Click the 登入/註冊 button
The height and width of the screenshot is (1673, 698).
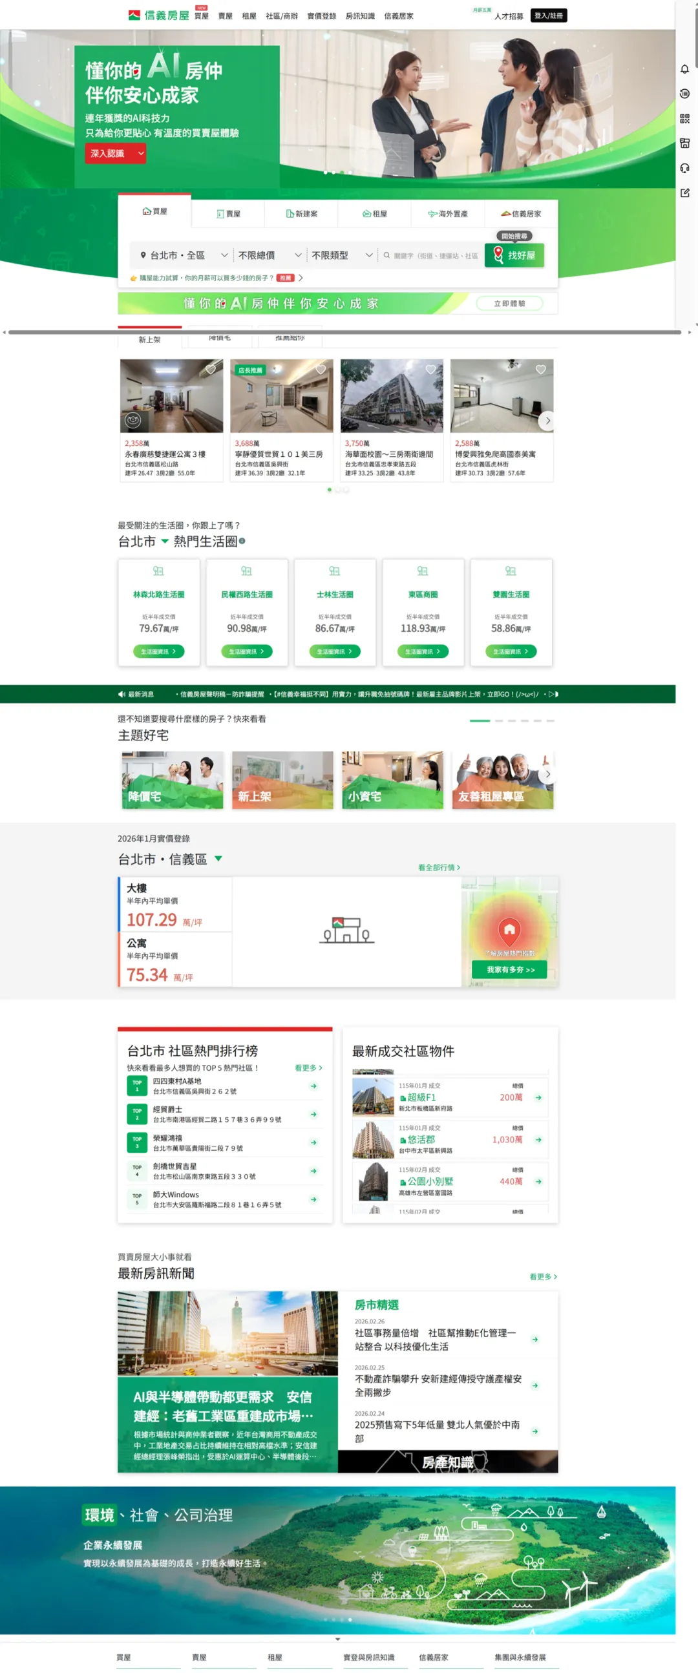point(549,16)
